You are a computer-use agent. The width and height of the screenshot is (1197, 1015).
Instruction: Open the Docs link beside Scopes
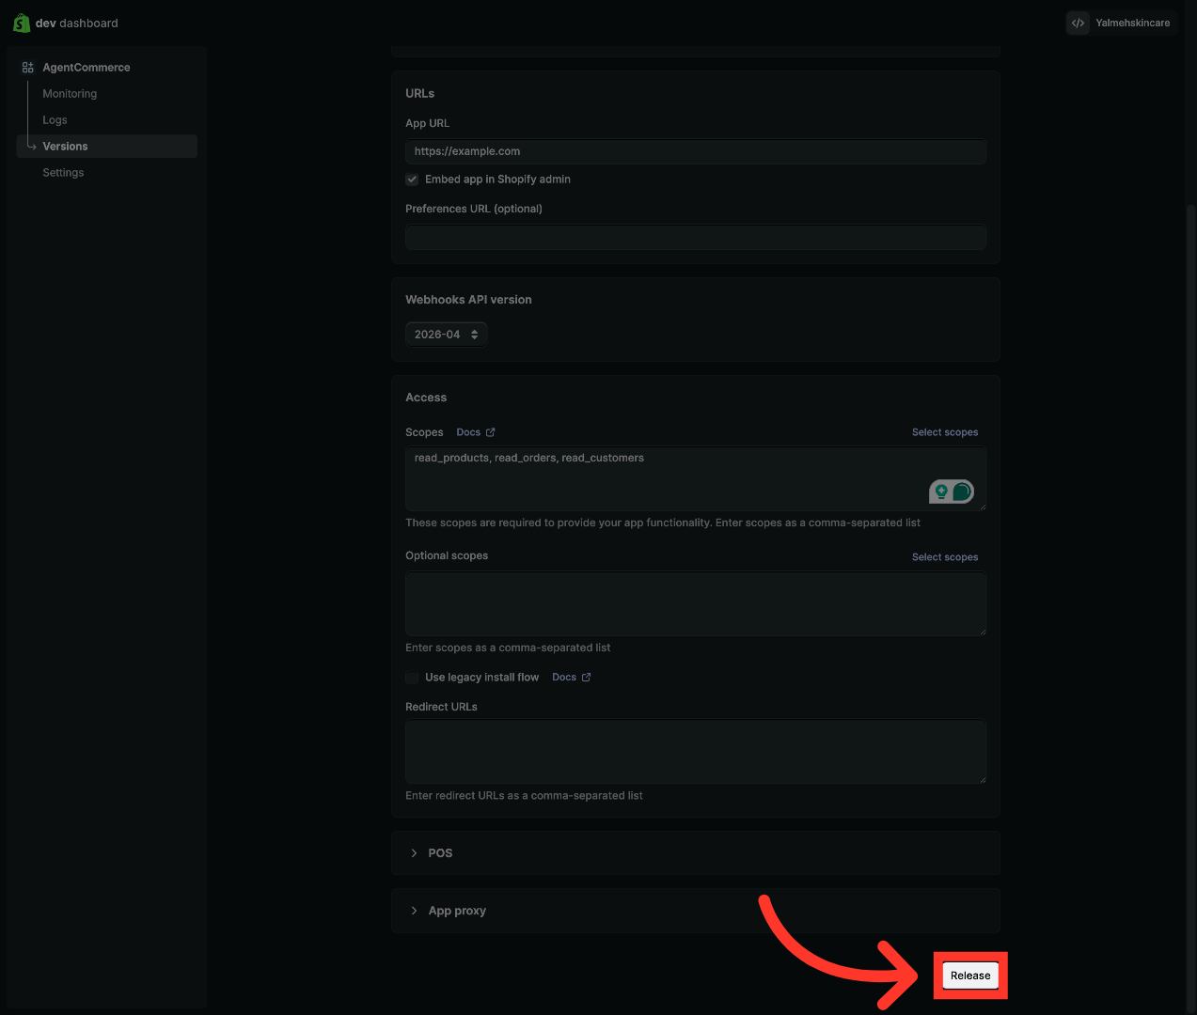pyautogui.click(x=468, y=432)
